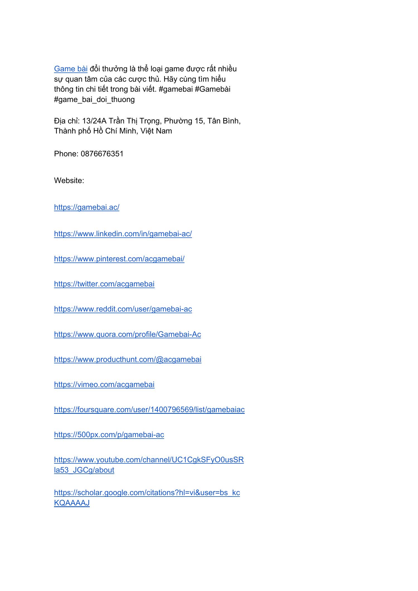Click the phone number 0876676351 text
This screenshot has height=591, width=418.
click(x=102, y=154)
